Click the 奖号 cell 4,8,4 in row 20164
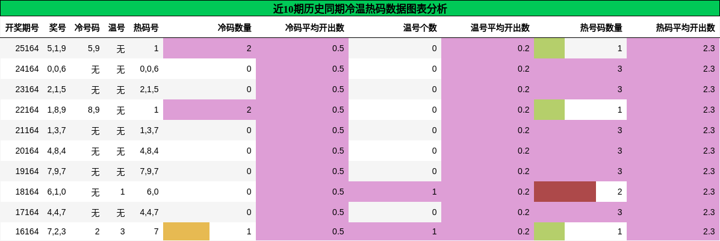720x241 pixels. (57, 151)
